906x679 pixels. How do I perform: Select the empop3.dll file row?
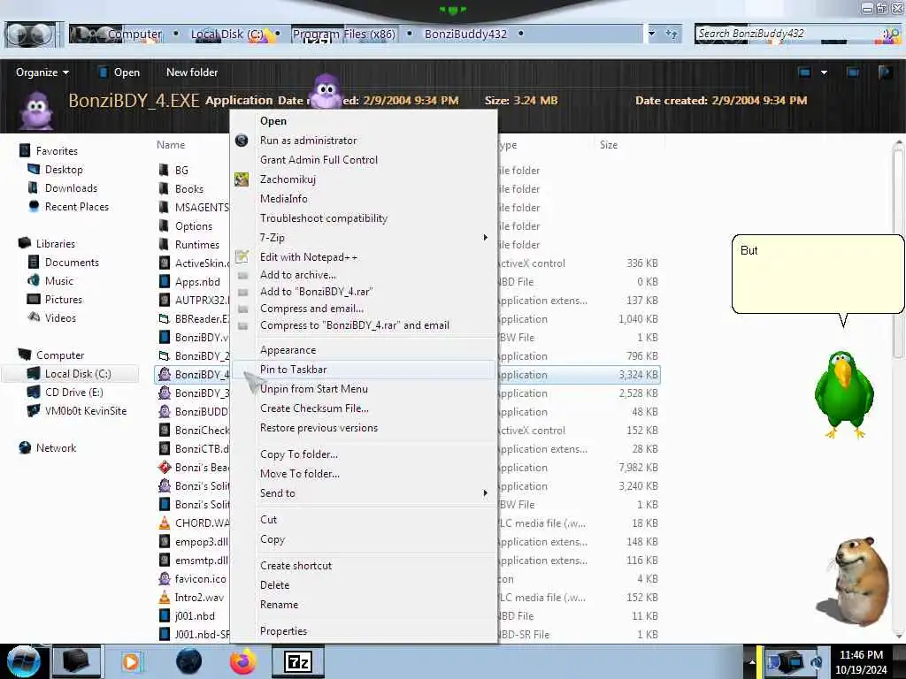click(407, 542)
